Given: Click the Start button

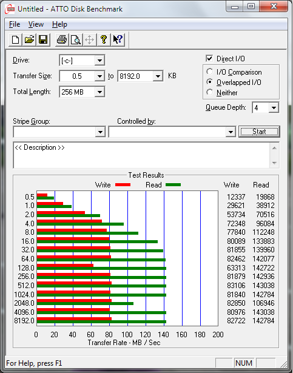Looking at the screenshot, I should 259,132.
